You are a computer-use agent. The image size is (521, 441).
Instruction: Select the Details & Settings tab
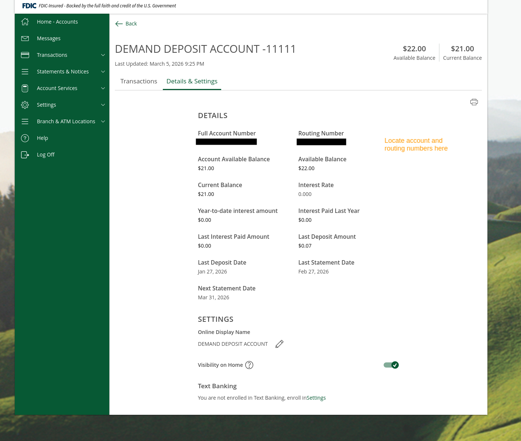192,81
